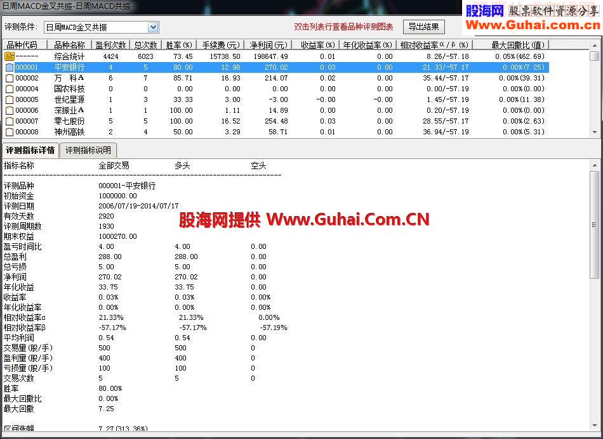
Task: Switch to the 评测指标说明 tab
Action: 88,150
